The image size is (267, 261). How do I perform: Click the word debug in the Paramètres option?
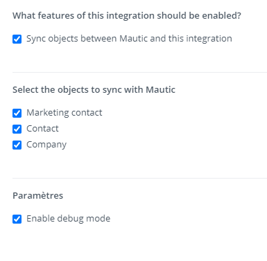(x=70, y=219)
